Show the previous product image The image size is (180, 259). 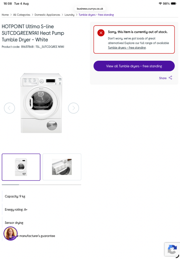9,108
